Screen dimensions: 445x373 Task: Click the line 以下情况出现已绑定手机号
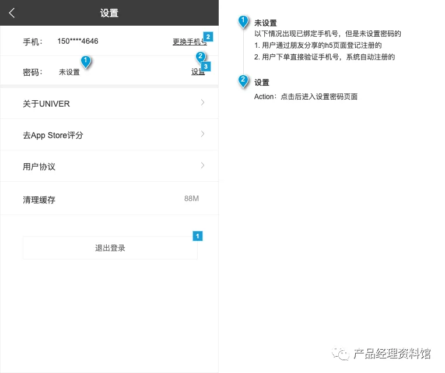328,34
